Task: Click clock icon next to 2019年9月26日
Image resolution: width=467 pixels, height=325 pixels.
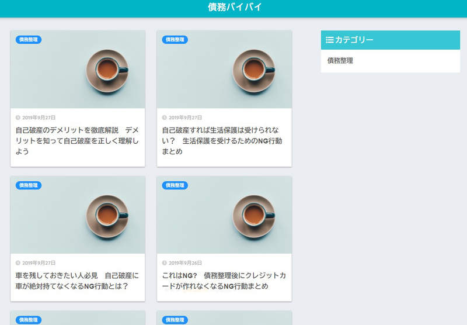Action: pos(165,263)
